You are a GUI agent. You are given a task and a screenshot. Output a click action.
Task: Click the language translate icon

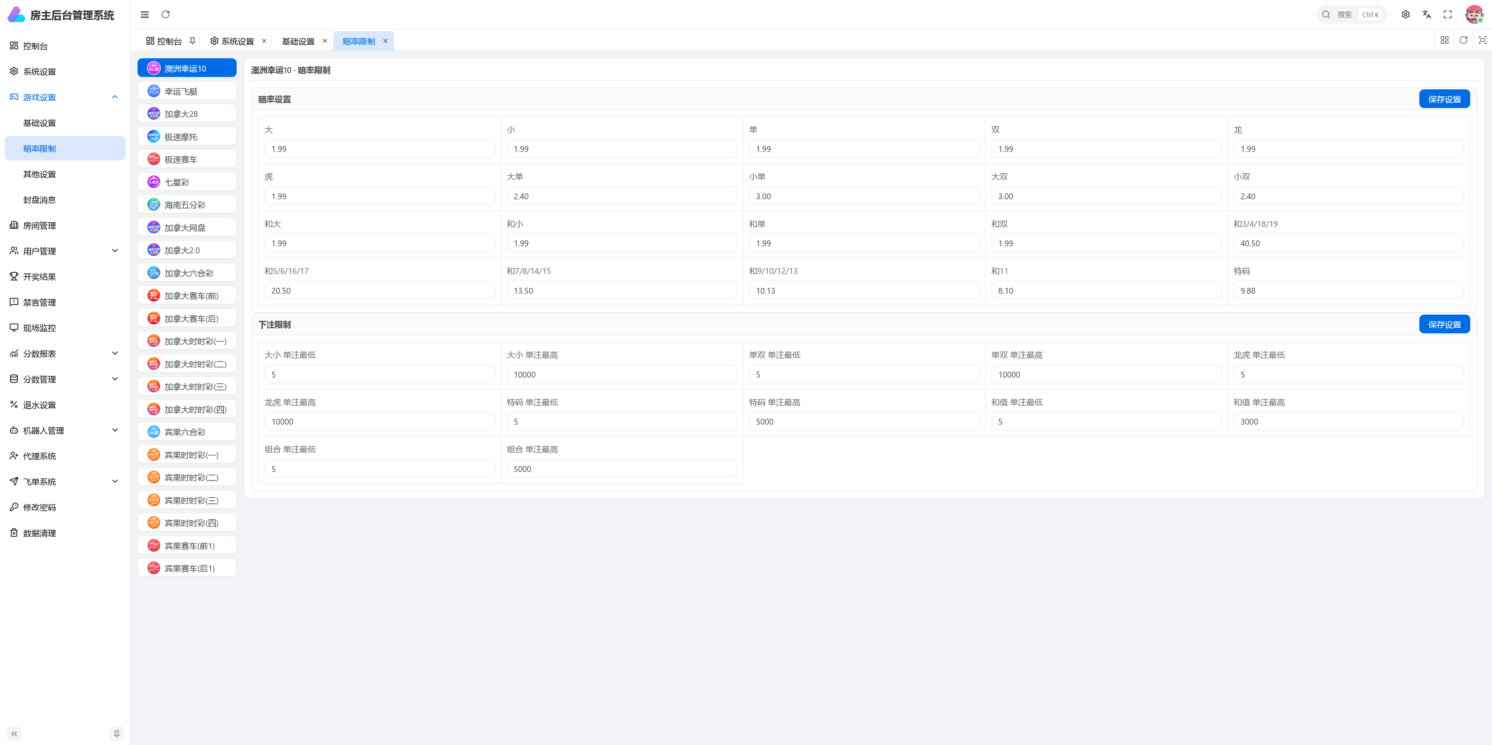[1427, 14]
